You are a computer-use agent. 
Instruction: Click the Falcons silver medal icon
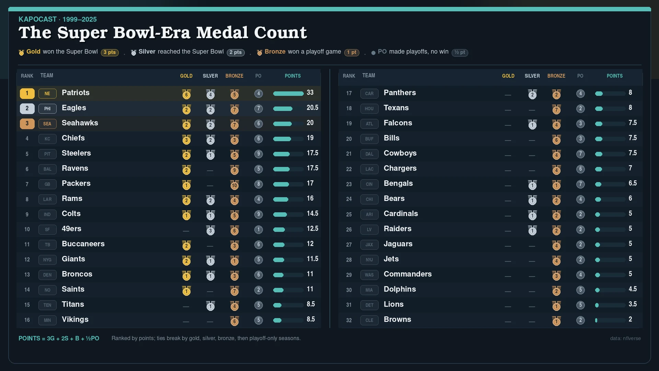532,124
